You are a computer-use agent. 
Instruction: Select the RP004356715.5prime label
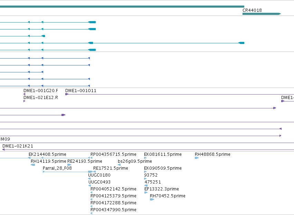(x=113, y=154)
